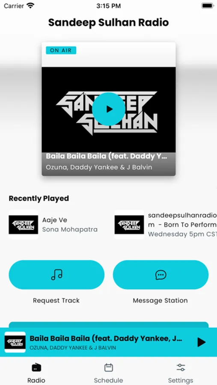
Task: Tap the chat bubble Message Station button
Action: click(161, 275)
